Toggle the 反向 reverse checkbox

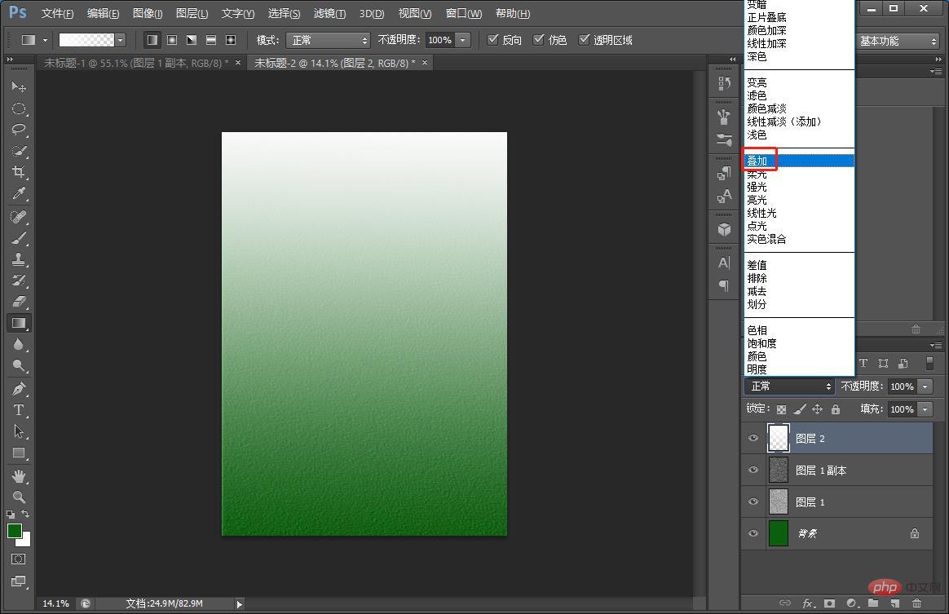pos(493,40)
